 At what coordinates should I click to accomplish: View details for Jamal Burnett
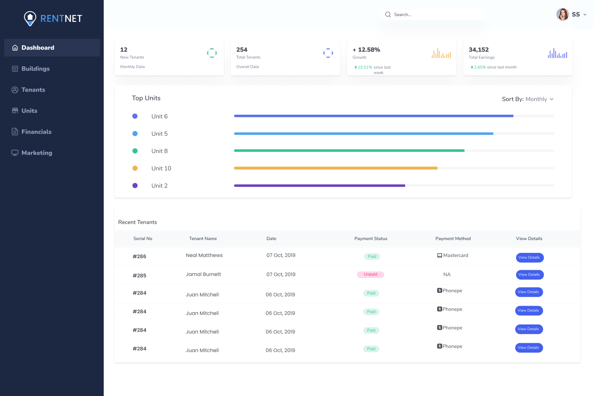[530, 275]
